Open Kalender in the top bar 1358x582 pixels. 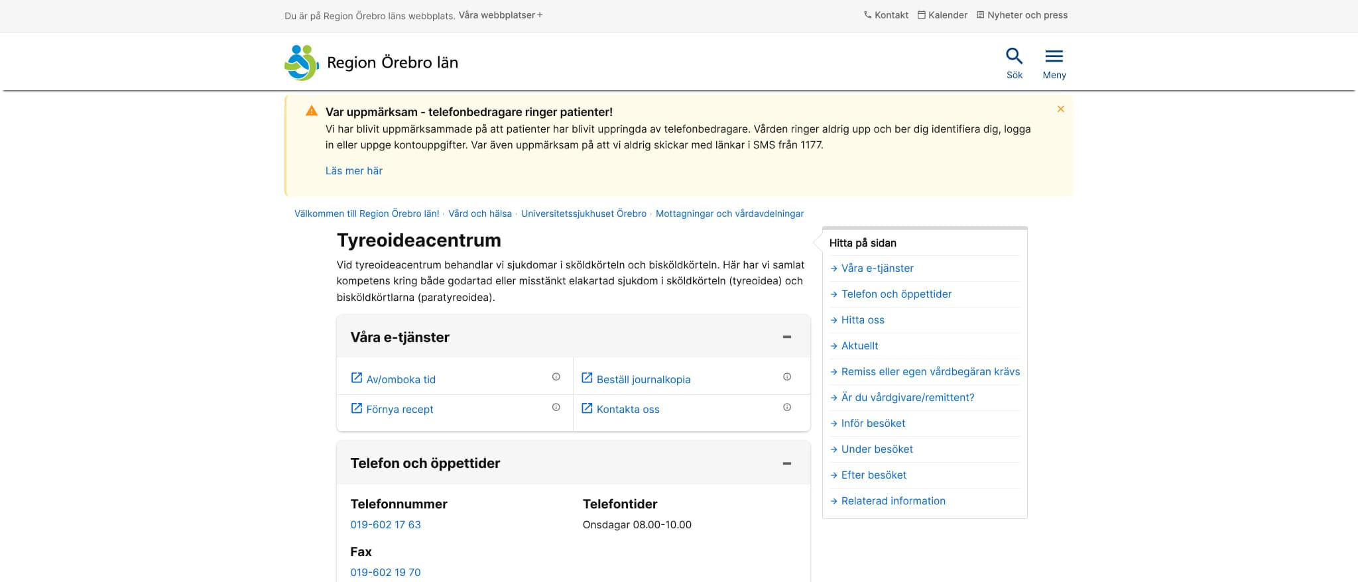tap(942, 15)
